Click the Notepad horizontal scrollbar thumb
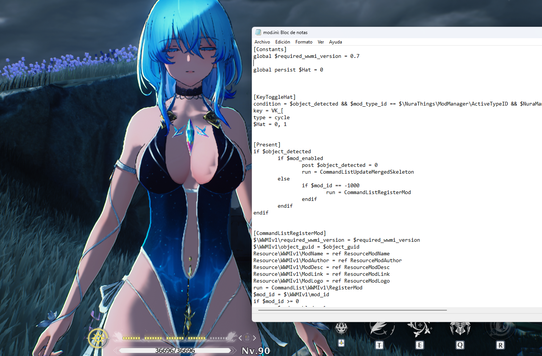 pyautogui.click(x=353, y=310)
